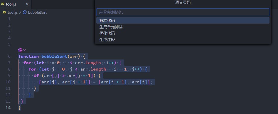The width and height of the screenshot is (278, 114).
Task: Click the if keyword on line 9
Action: (36, 76)
